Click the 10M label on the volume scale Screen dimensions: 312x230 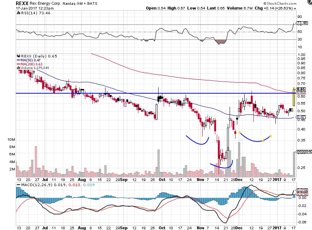click(x=11, y=140)
